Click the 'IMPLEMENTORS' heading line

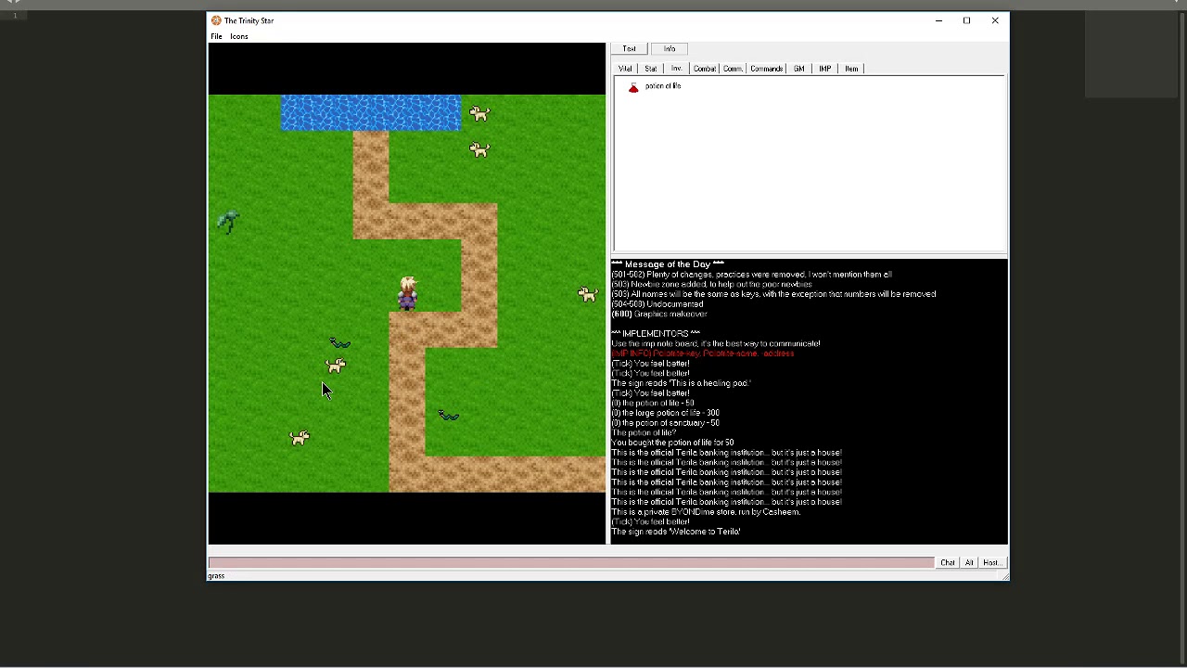pyautogui.click(x=656, y=333)
